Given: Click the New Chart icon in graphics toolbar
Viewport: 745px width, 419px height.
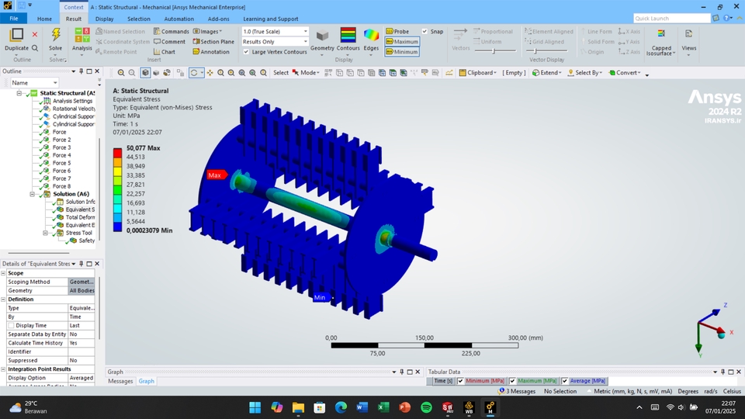Looking at the screenshot, I should [x=449, y=73].
